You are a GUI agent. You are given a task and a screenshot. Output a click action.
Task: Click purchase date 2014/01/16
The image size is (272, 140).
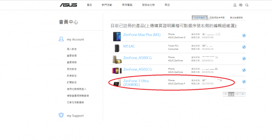pos(208,49)
